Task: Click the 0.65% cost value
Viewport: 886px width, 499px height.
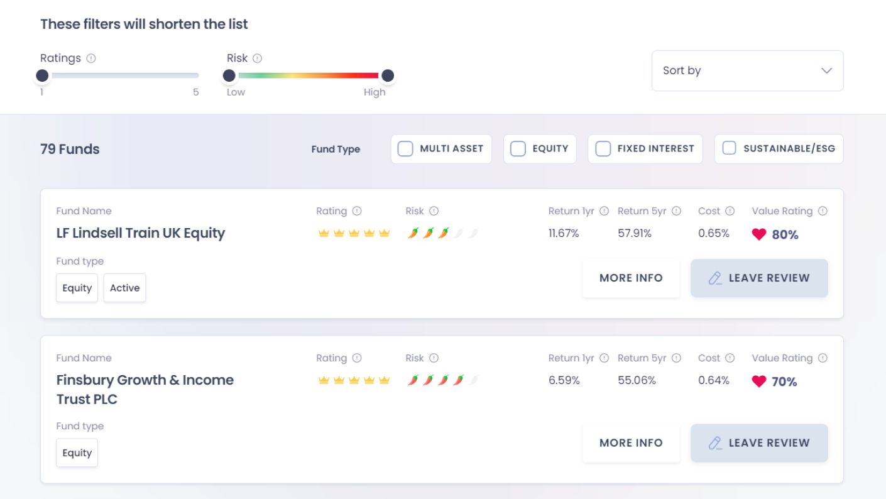Action: (714, 234)
